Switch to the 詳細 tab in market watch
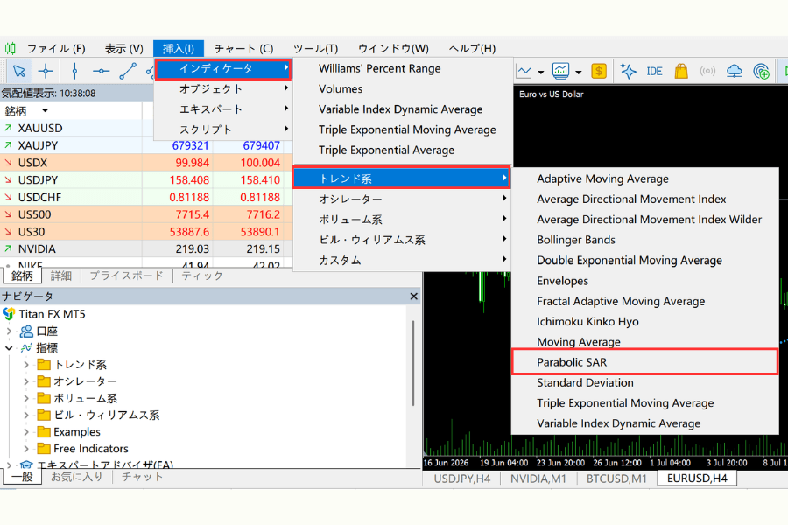This screenshot has width=788, height=525. (60, 276)
